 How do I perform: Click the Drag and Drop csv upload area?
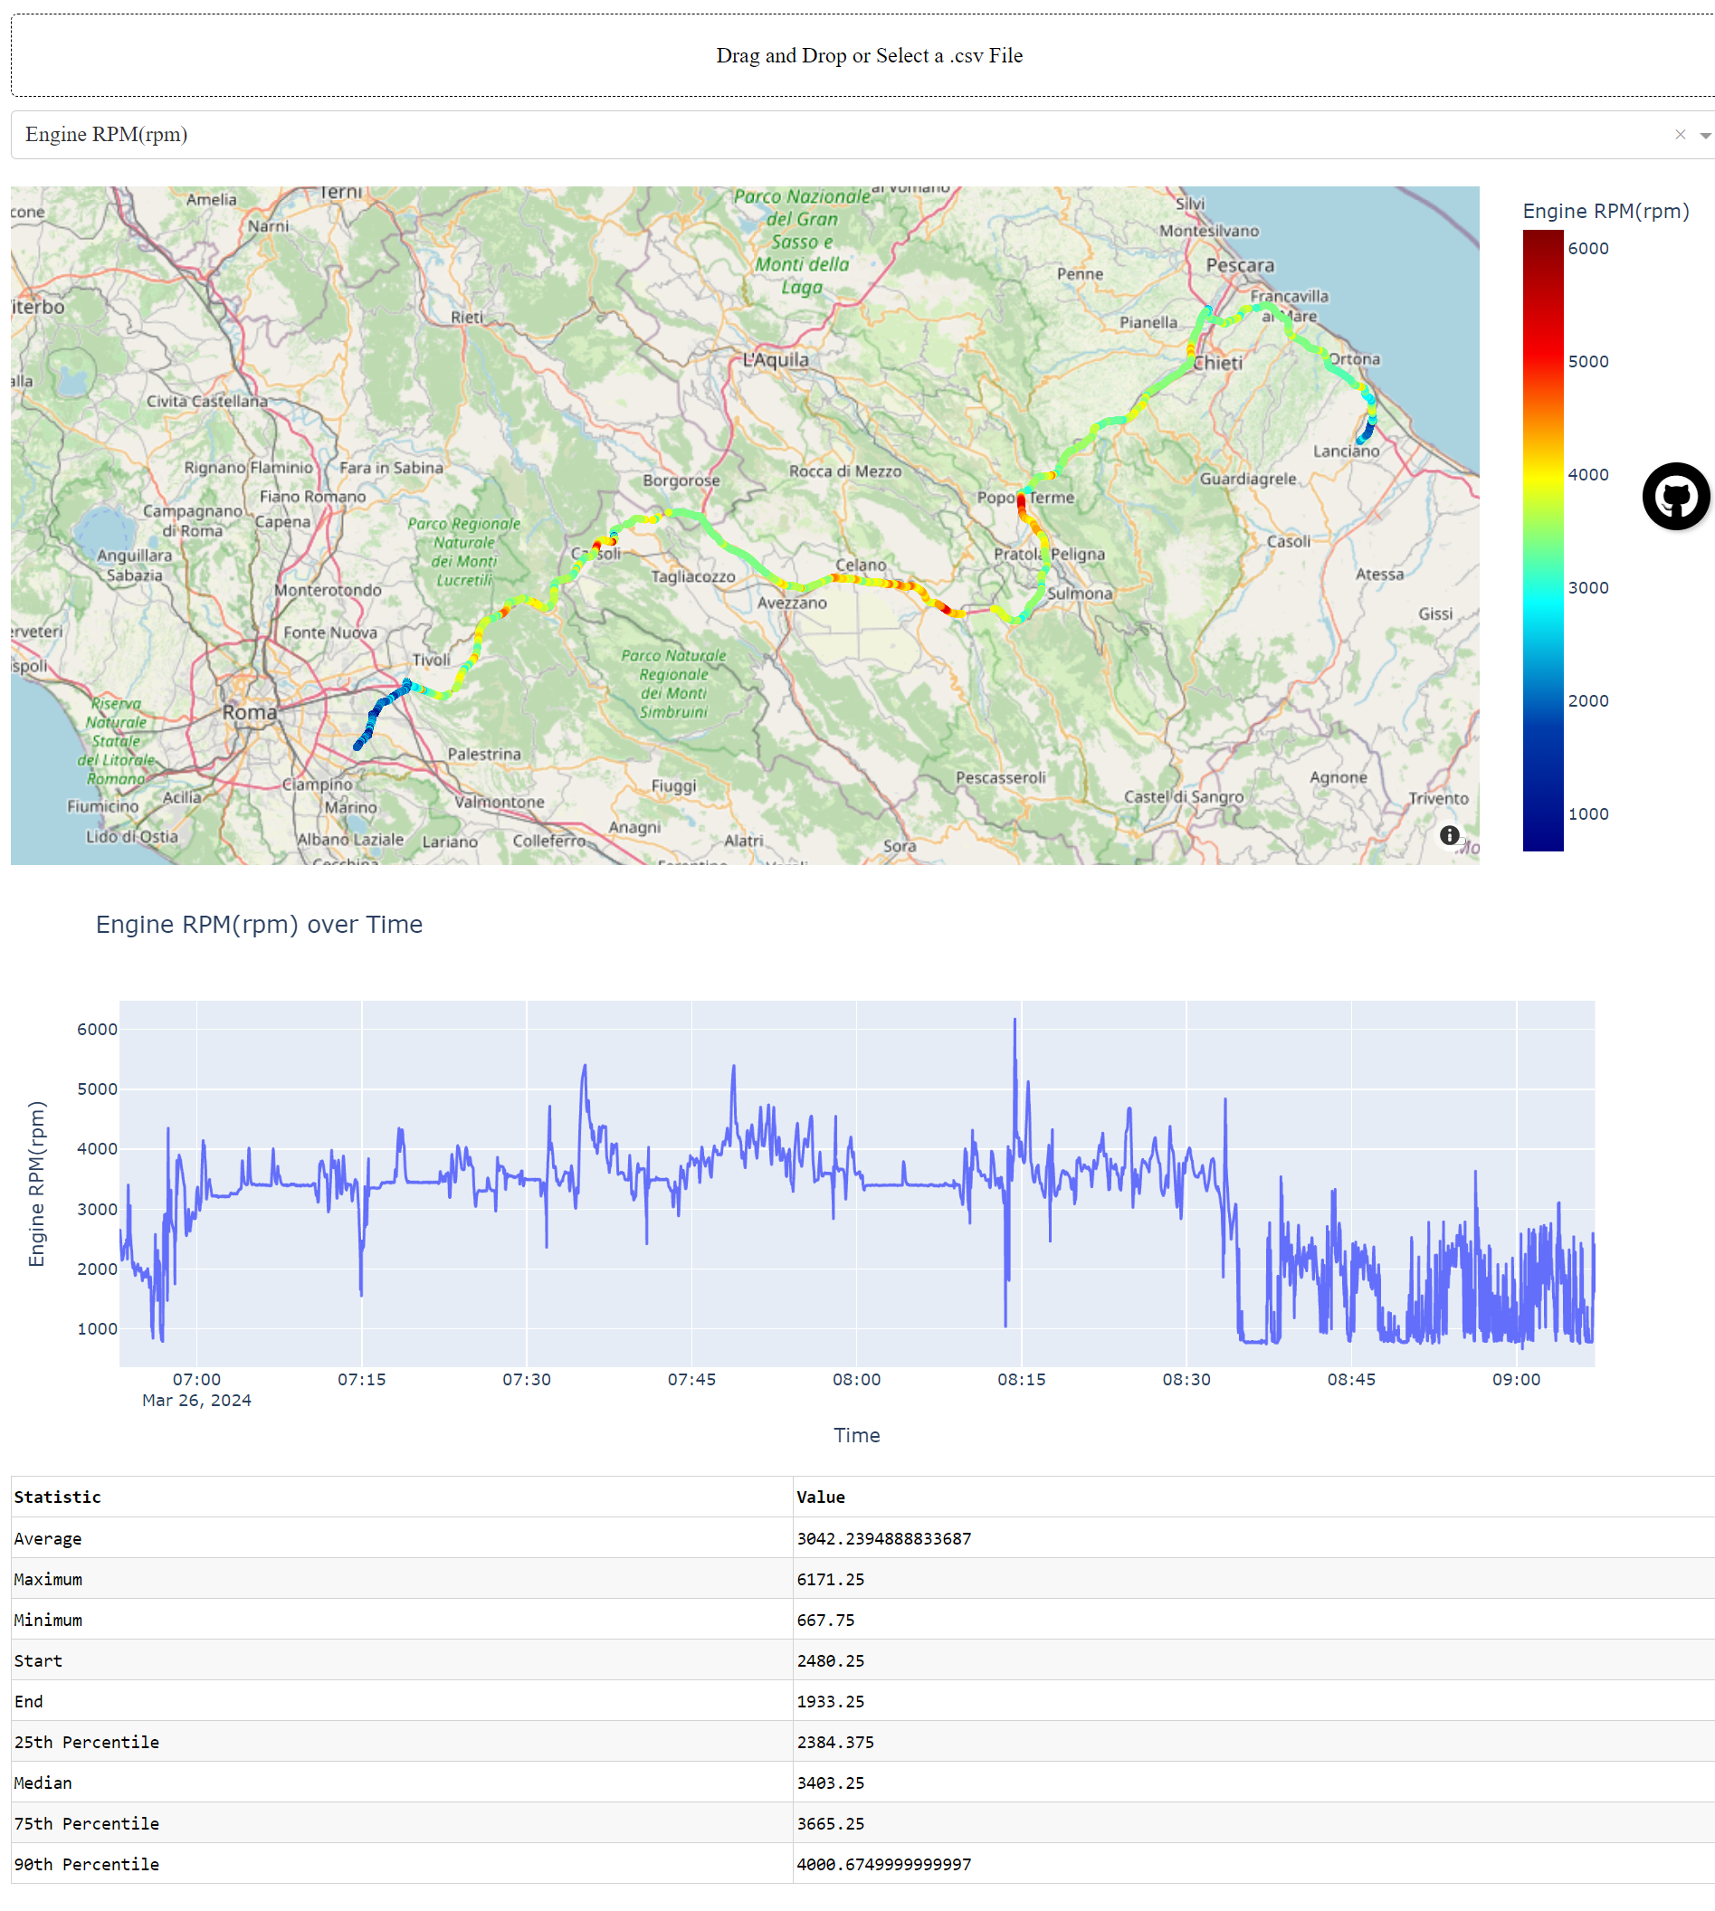(x=867, y=55)
